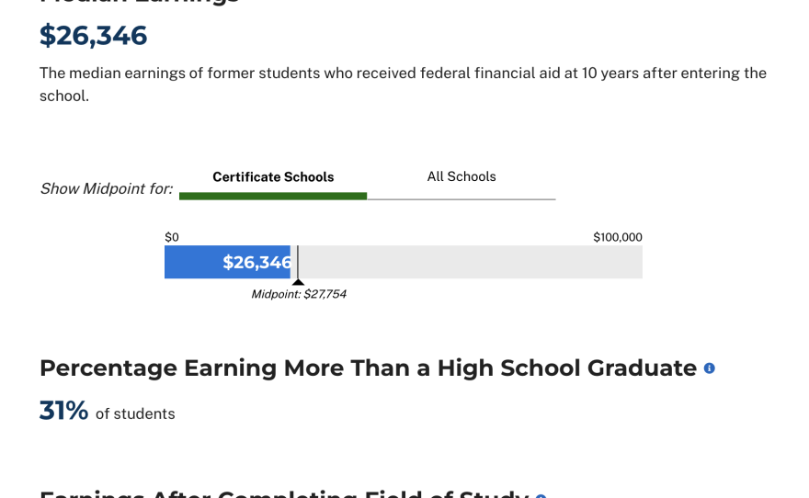This screenshot has height=498, width=809.
Task: Open info icon beside High School Graduate heading
Action: [x=710, y=368]
